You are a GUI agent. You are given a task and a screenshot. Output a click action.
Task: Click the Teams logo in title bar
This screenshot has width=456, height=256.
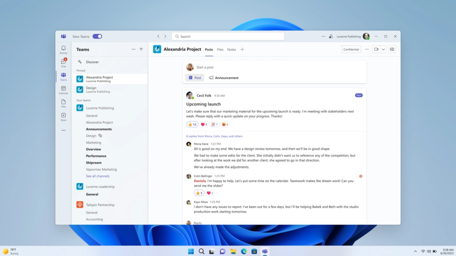63,36
